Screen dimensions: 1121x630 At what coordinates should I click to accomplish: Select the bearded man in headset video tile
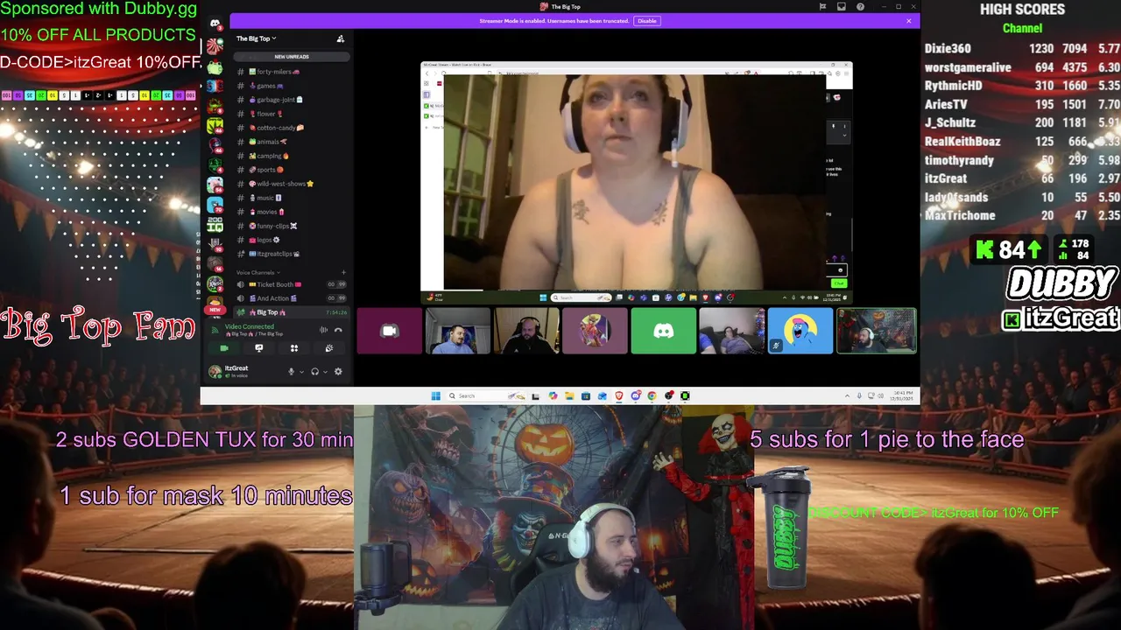(x=526, y=331)
